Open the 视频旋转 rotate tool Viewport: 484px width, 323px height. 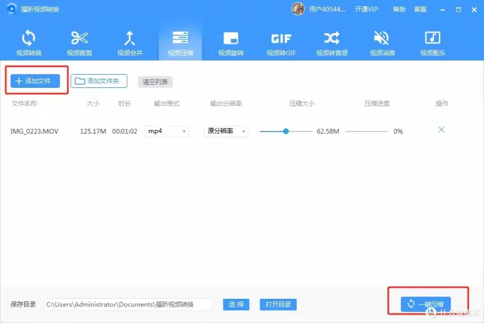pos(231,43)
